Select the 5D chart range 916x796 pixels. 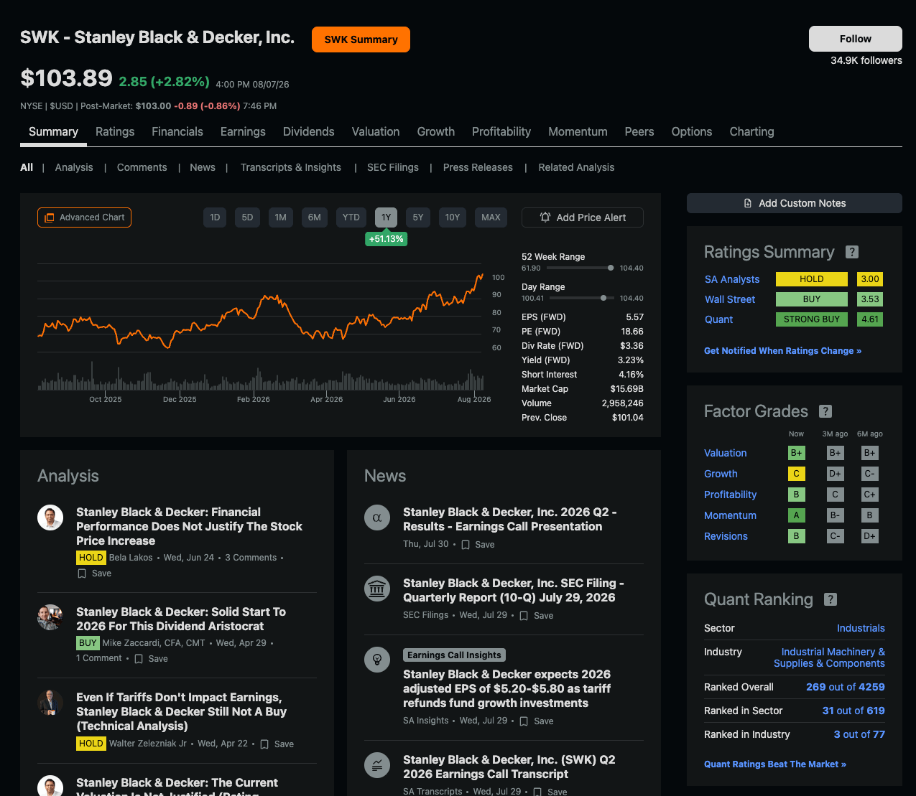coord(247,217)
